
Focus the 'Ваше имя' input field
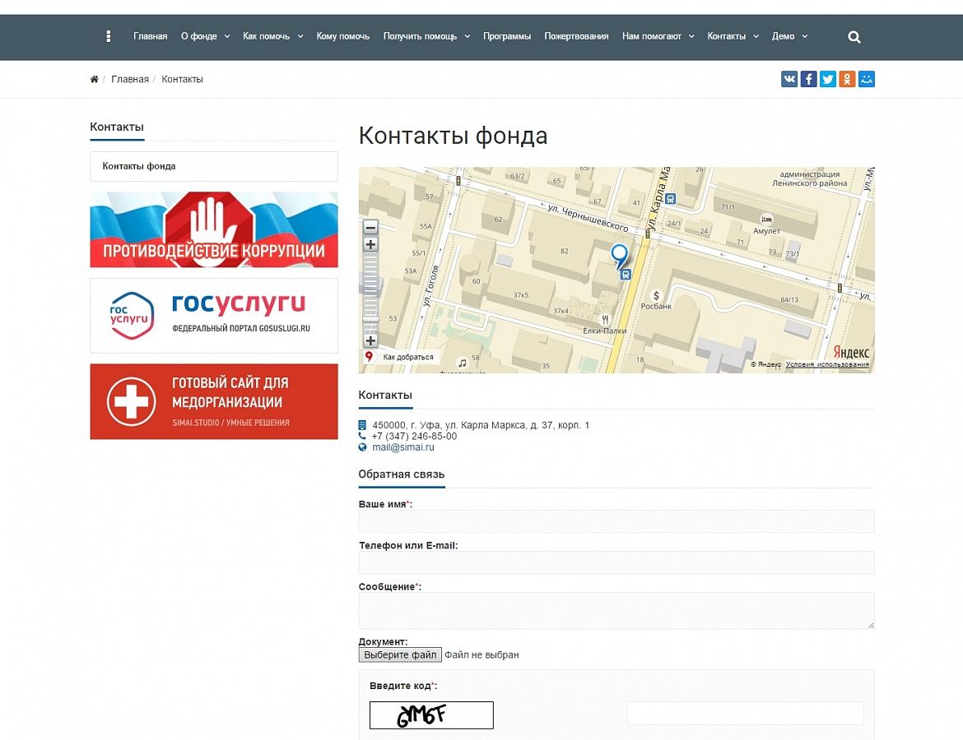pos(616,521)
